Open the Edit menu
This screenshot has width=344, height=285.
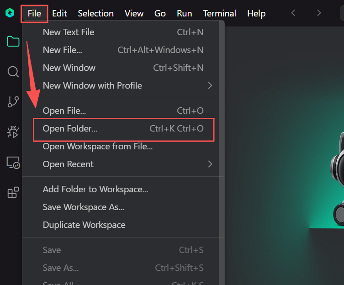click(x=59, y=14)
